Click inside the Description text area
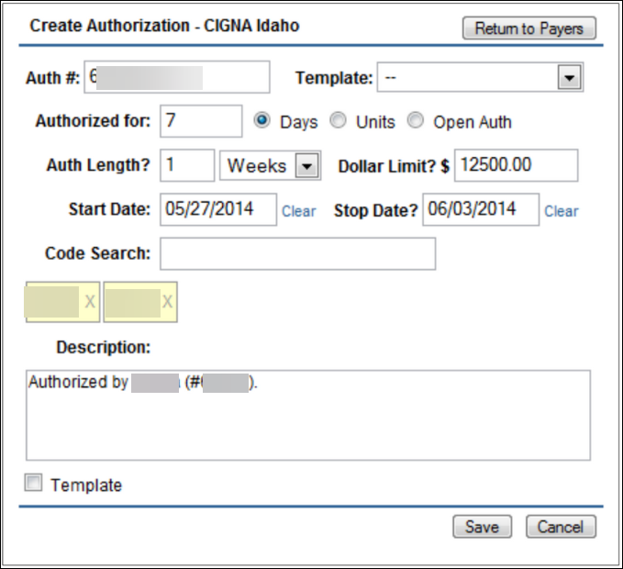Image resolution: width=623 pixels, height=569 pixels. pyautogui.click(x=308, y=415)
